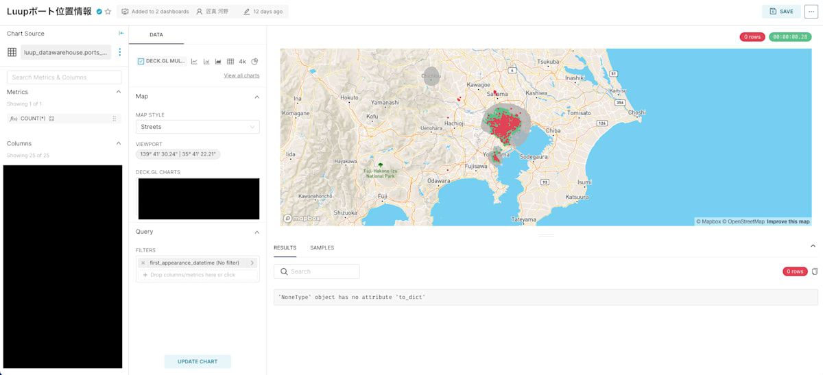Click the owner person icon in header
823x375 pixels.
click(200, 12)
